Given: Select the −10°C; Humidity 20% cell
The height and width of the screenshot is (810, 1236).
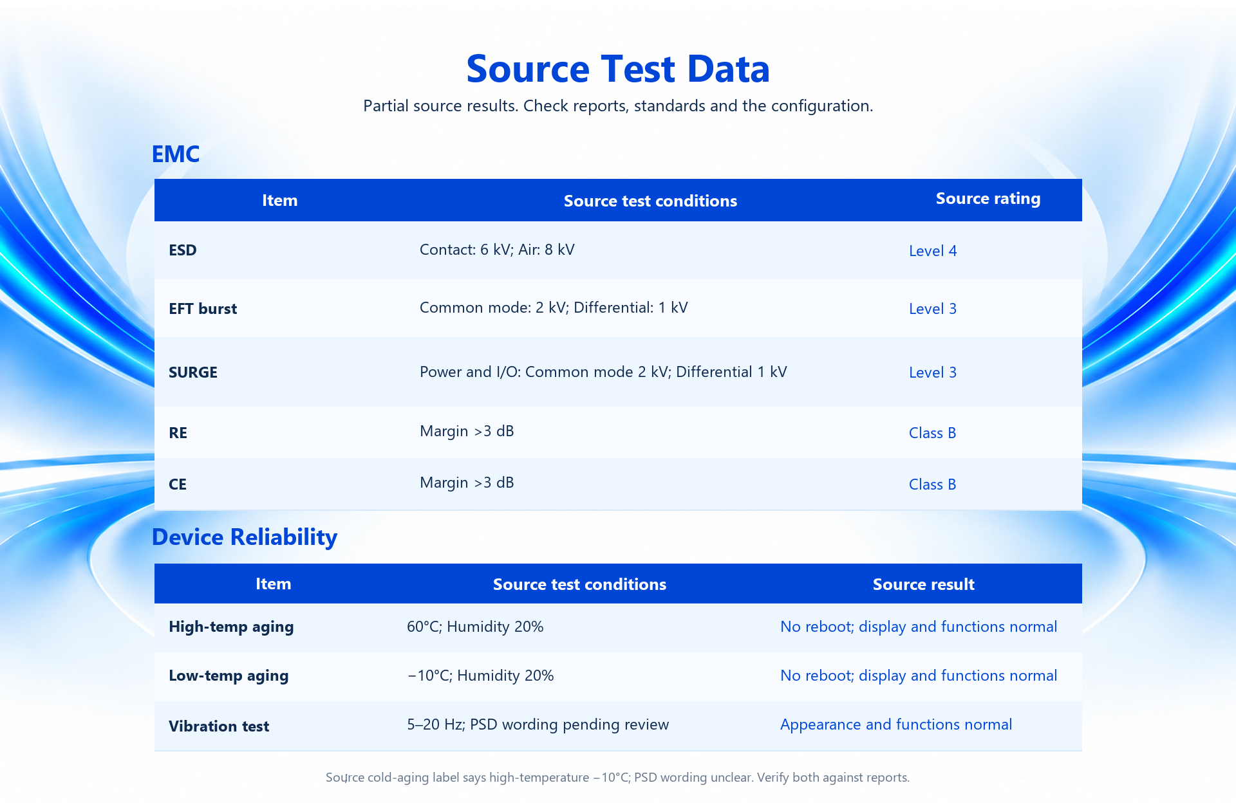Looking at the screenshot, I should [x=480, y=676].
